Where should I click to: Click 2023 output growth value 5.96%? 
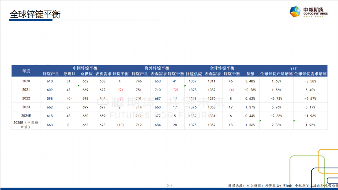(x=277, y=107)
